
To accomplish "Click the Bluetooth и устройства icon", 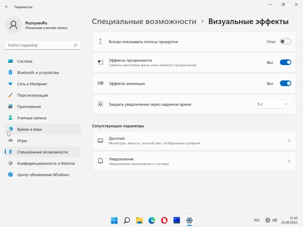I will (10, 72).
